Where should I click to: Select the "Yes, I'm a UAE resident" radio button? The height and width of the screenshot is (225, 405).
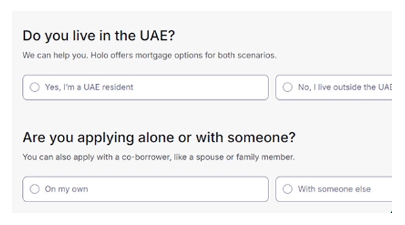pyautogui.click(x=35, y=87)
